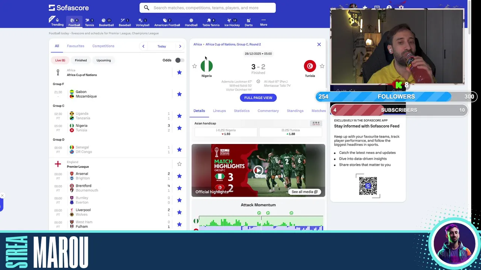
Task: Switch to the Lineups tab
Action: tap(219, 111)
